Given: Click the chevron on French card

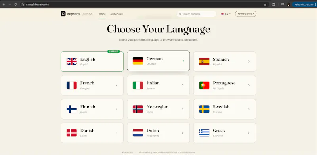Looking at the screenshot, I should click(116, 85).
